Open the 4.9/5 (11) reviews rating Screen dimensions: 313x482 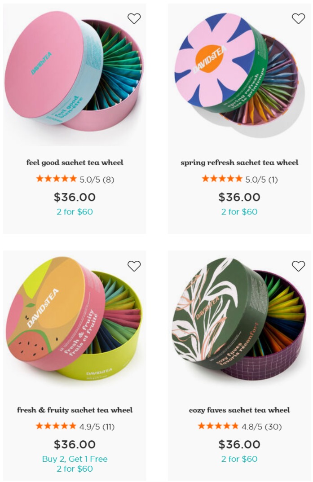point(75,426)
